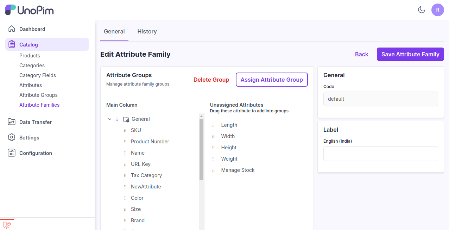Click the Catalog clipboard icon
Viewport: 449px width, 230px height.
(12, 44)
